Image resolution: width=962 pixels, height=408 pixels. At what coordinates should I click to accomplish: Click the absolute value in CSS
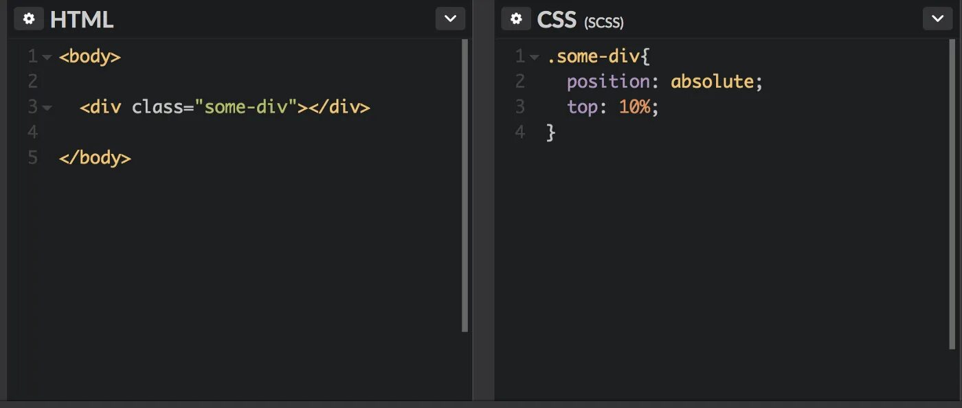[713, 82]
